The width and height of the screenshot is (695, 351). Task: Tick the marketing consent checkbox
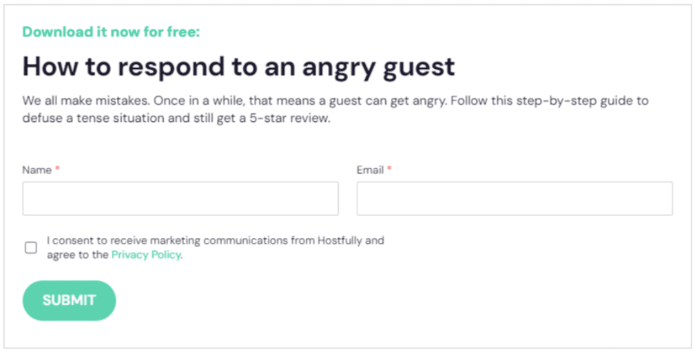pos(31,248)
